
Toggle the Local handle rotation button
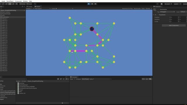pyautogui.click(x=29, y=4)
